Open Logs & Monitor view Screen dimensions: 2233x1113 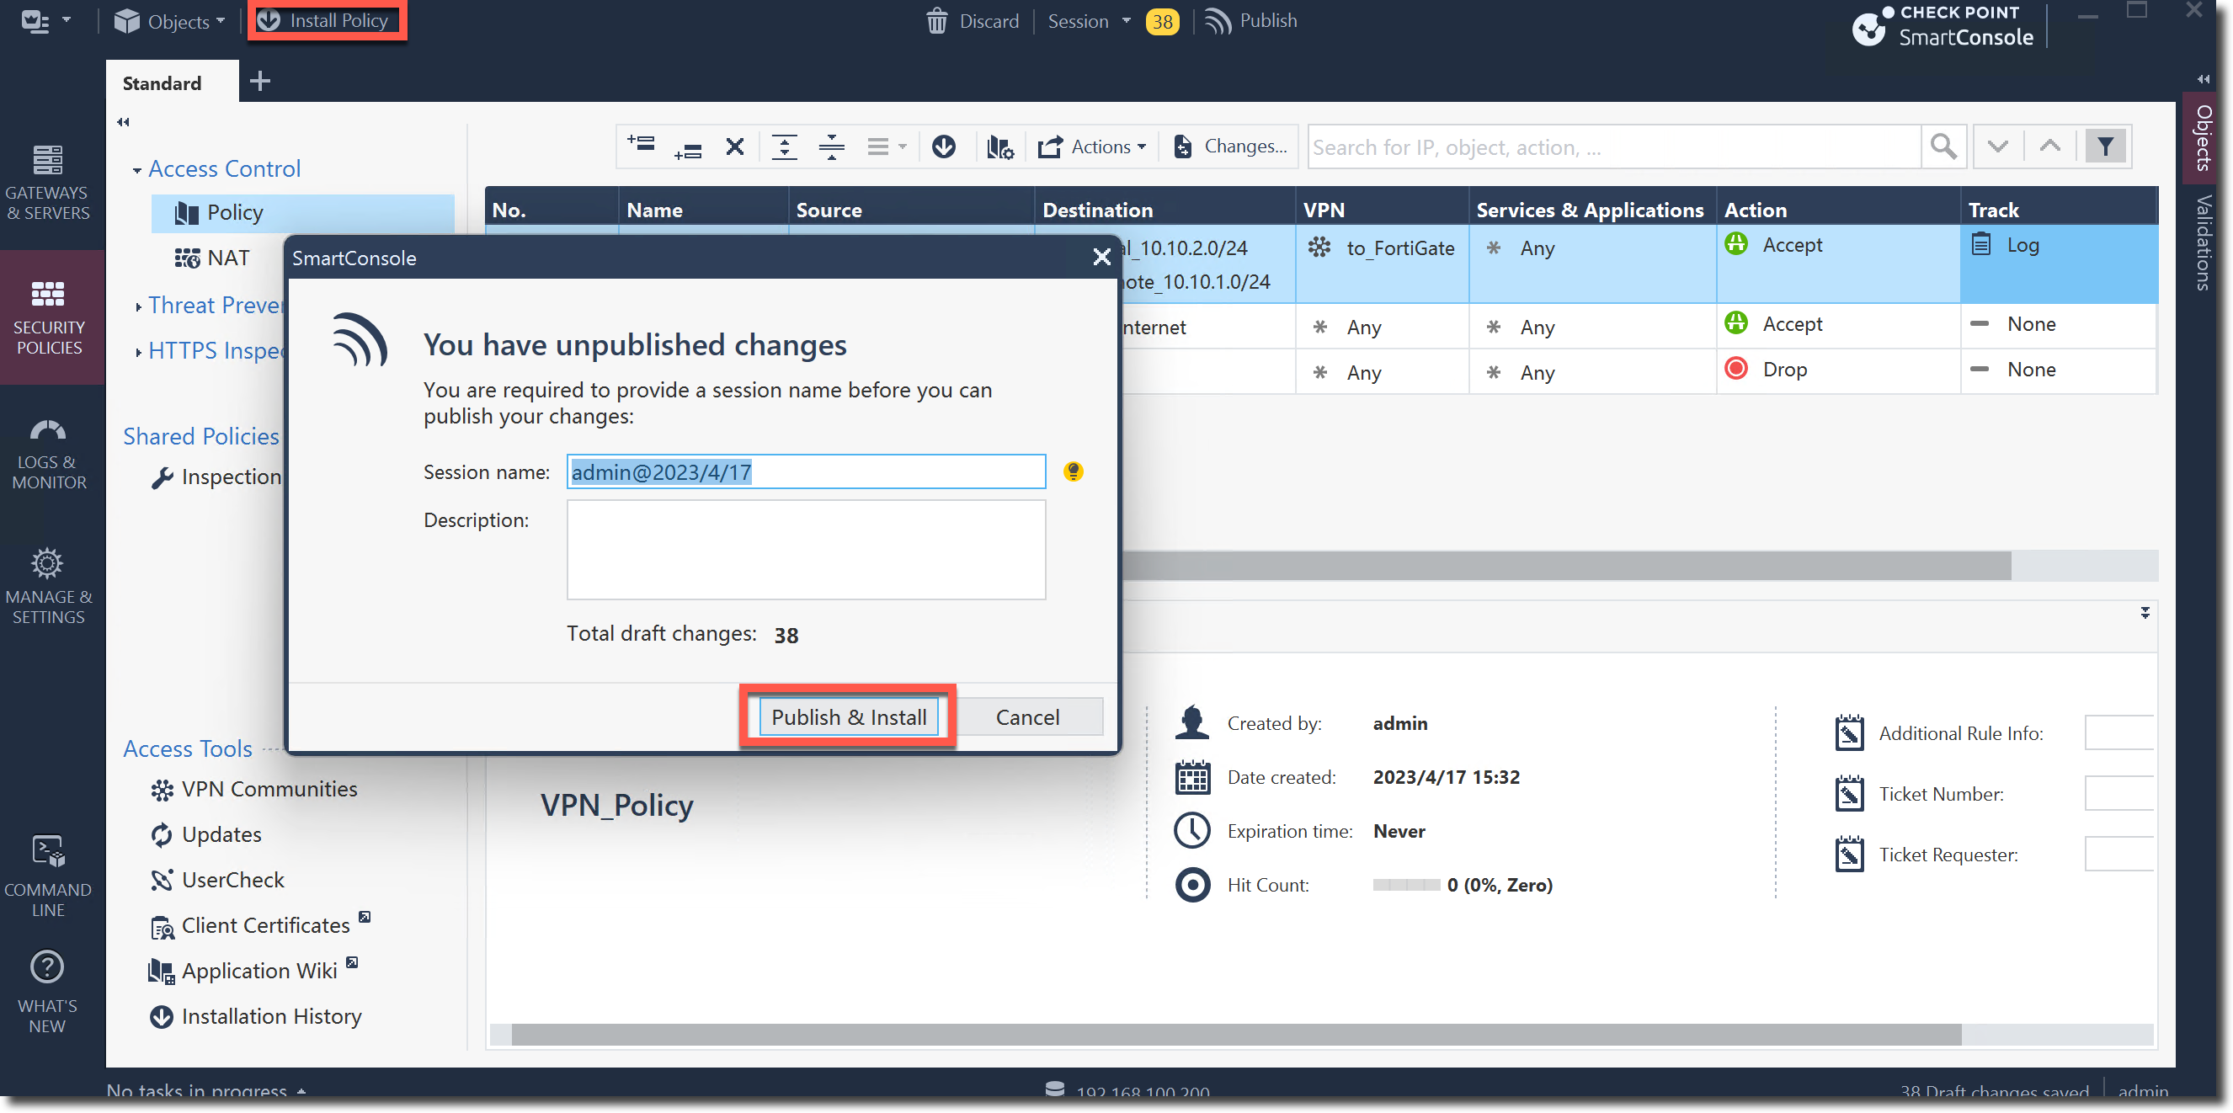point(48,452)
